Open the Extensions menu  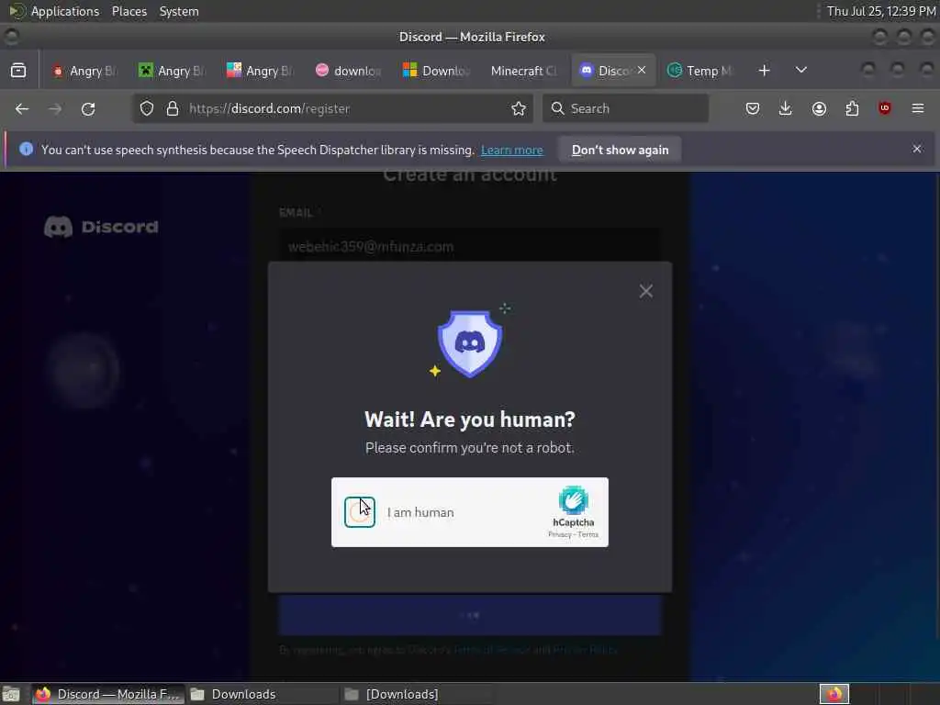click(x=852, y=108)
